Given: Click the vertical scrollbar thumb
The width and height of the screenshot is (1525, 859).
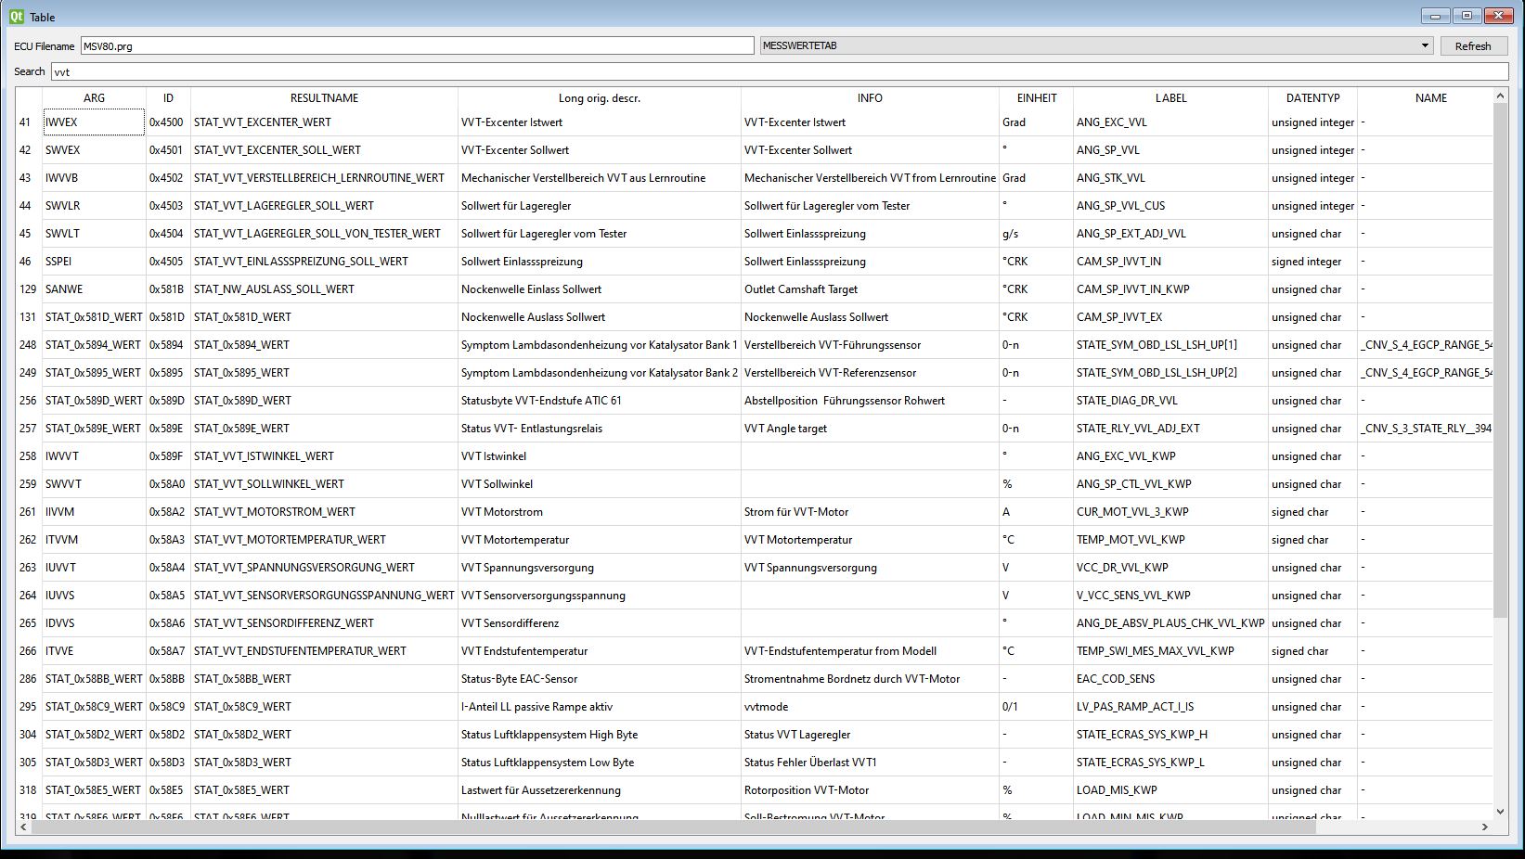Looking at the screenshot, I should click(1501, 360).
